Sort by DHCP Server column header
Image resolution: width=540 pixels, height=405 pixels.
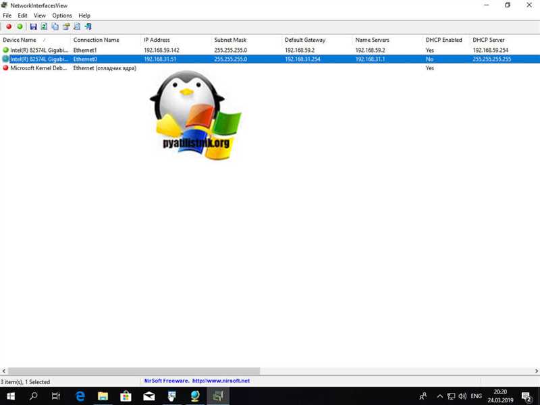(505, 40)
